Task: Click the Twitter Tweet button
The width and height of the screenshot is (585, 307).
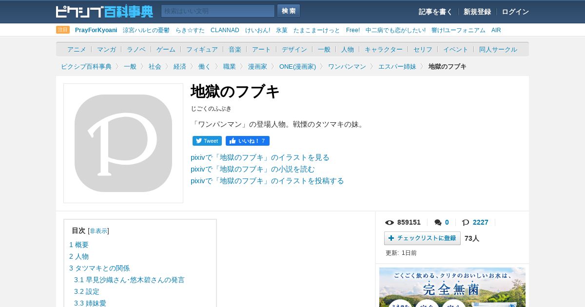Action: click(207, 141)
